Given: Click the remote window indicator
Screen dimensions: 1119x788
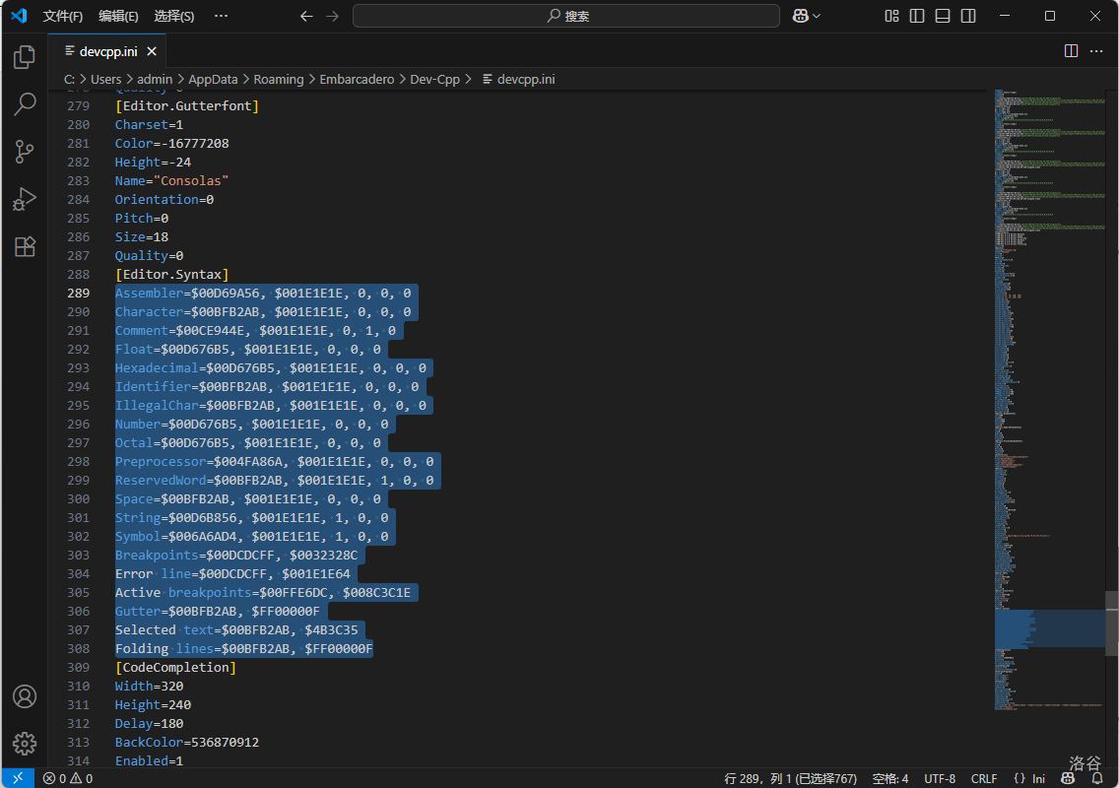Looking at the screenshot, I should coord(18,778).
